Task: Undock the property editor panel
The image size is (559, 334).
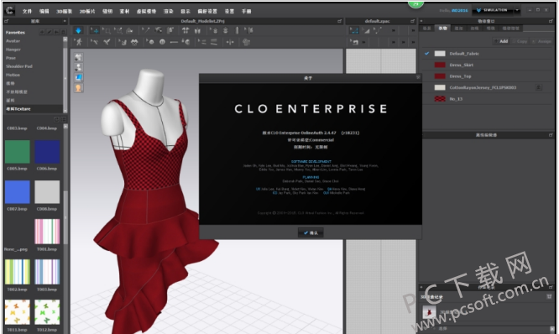Action: point(551,135)
